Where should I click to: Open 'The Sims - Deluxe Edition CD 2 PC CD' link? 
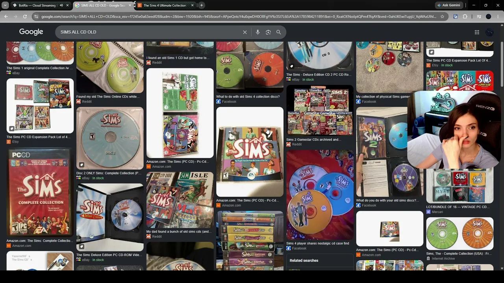319,75
